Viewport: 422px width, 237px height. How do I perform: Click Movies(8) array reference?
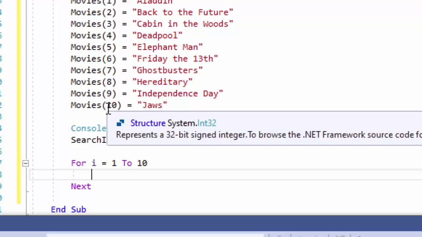click(x=94, y=82)
